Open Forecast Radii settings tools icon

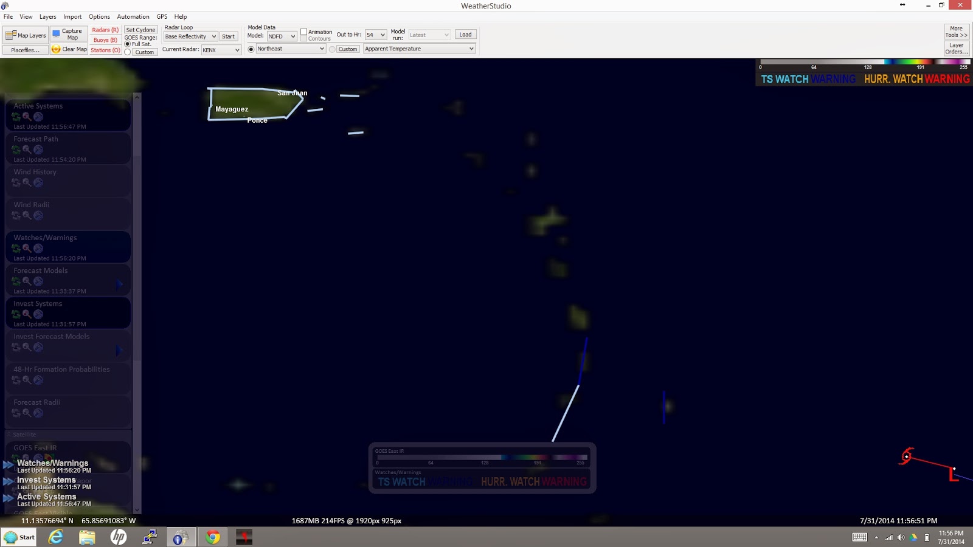(x=38, y=413)
